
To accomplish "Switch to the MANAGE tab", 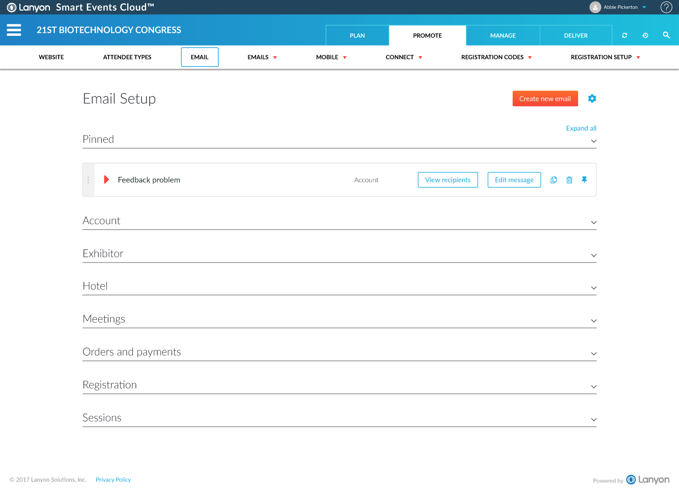I will tap(503, 35).
